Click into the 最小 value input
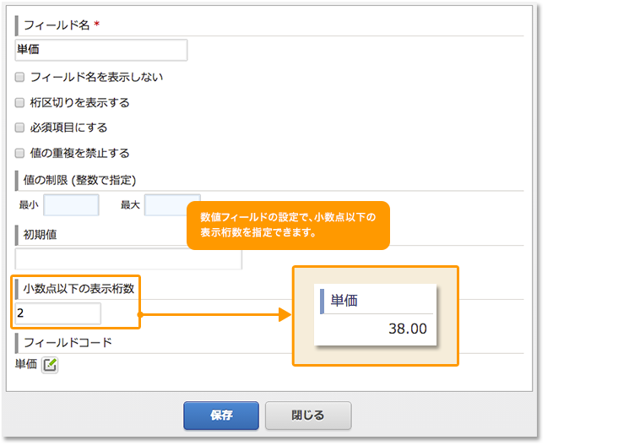Image resolution: width=629 pixels, height=446 pixels. 71,204
